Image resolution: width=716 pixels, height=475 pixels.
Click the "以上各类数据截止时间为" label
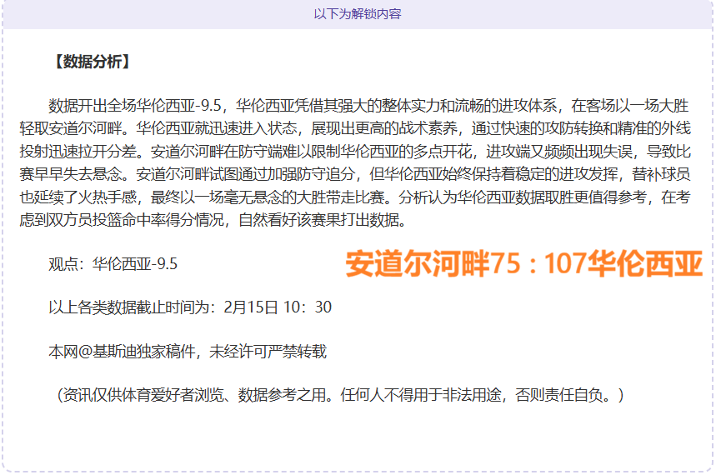(133, 307)
